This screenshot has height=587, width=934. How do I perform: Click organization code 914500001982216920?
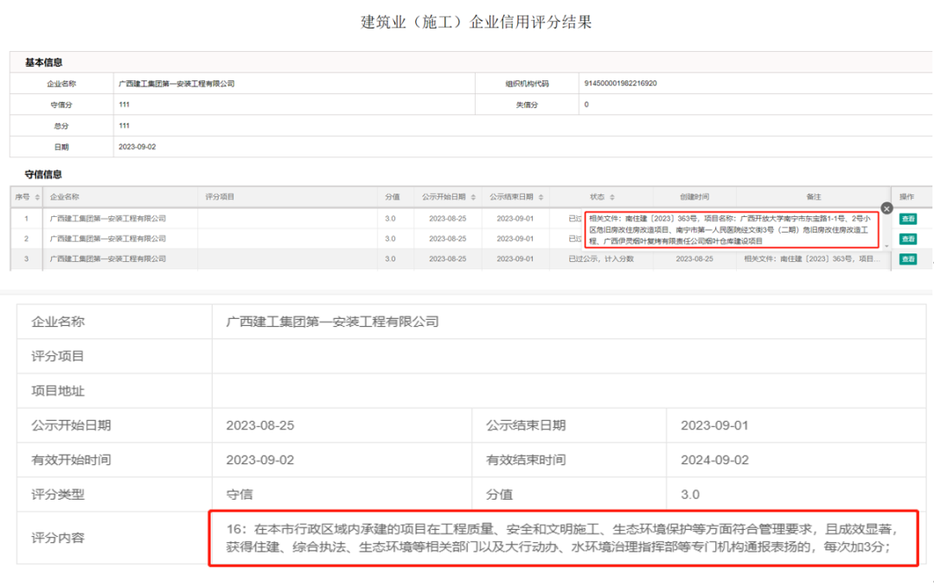click(621, 83)
